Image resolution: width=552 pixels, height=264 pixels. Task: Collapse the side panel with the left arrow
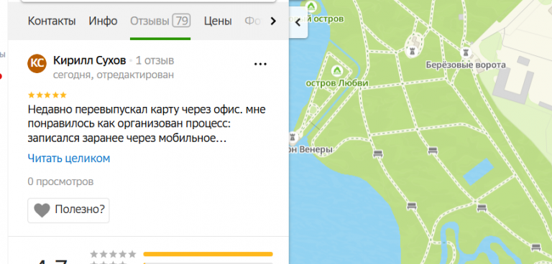pyautogui.click(x=298, y=23)
